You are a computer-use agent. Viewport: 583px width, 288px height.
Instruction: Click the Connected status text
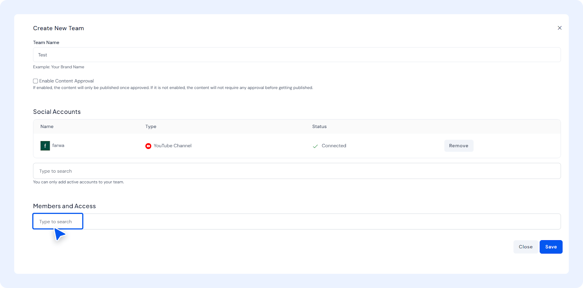(x=334, y=146)
